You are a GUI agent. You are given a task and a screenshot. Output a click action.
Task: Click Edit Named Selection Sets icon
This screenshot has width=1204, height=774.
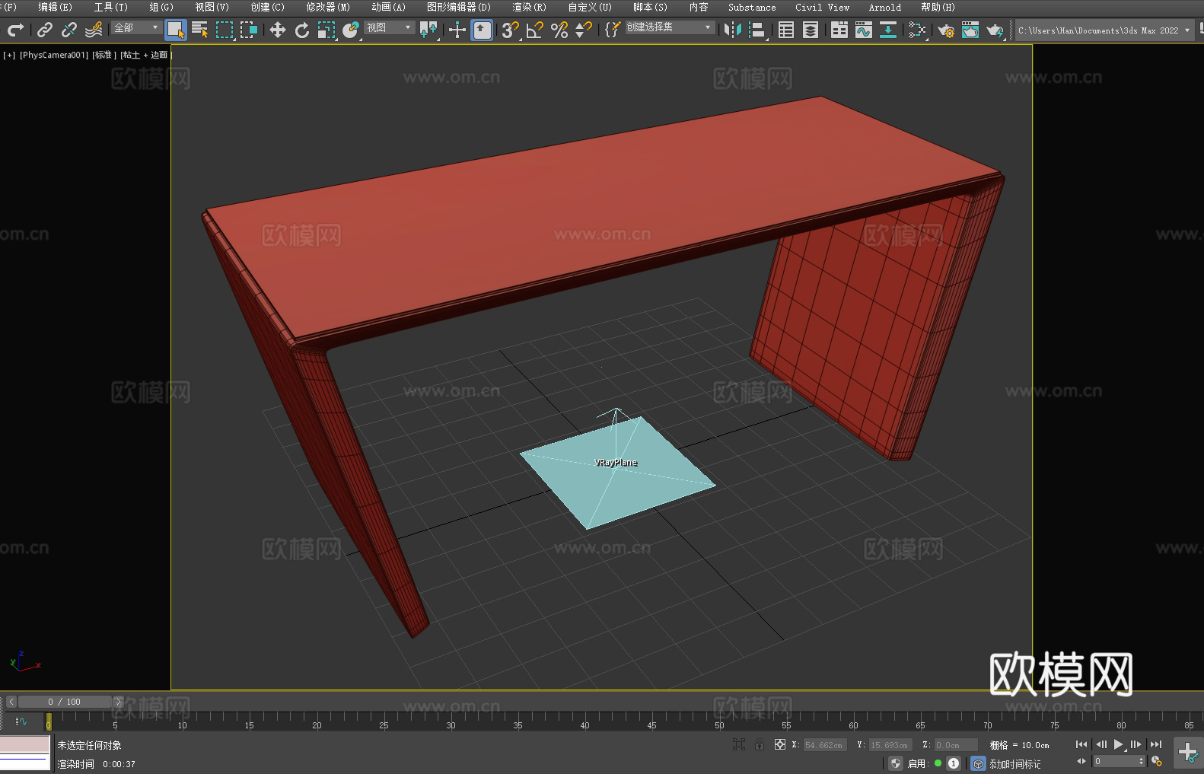(613, 30)
